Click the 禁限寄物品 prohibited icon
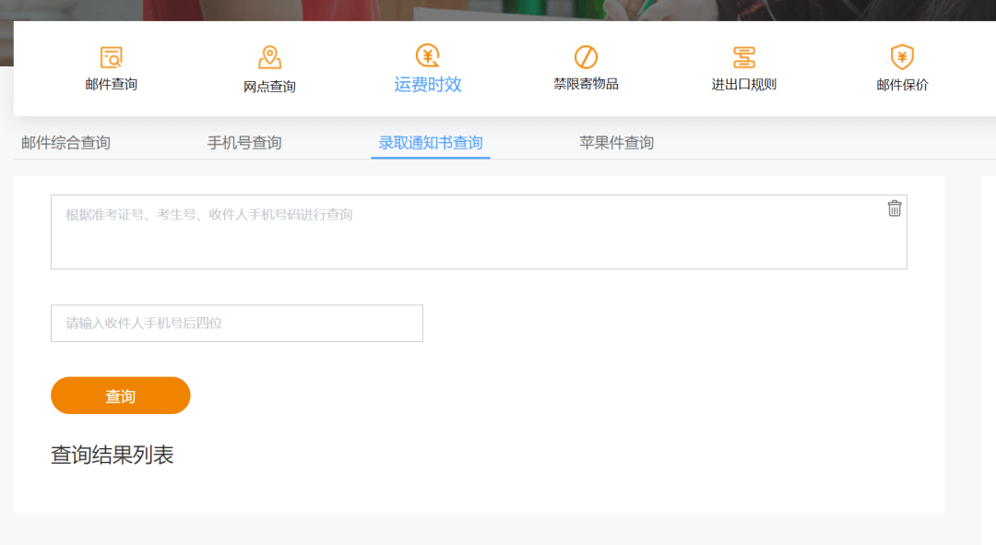This screenshot has width=996, height=545. pos(586,57)
